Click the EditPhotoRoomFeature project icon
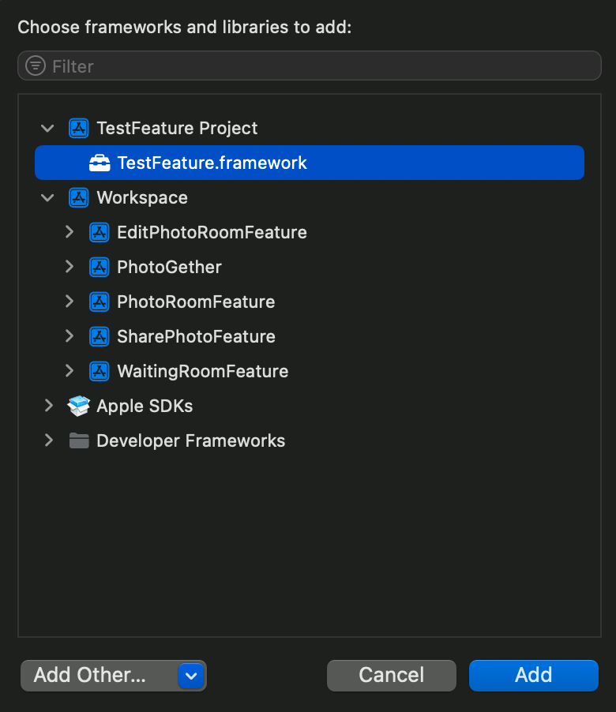Viewport: 616px width, 712px height. [x=99, y=232]
